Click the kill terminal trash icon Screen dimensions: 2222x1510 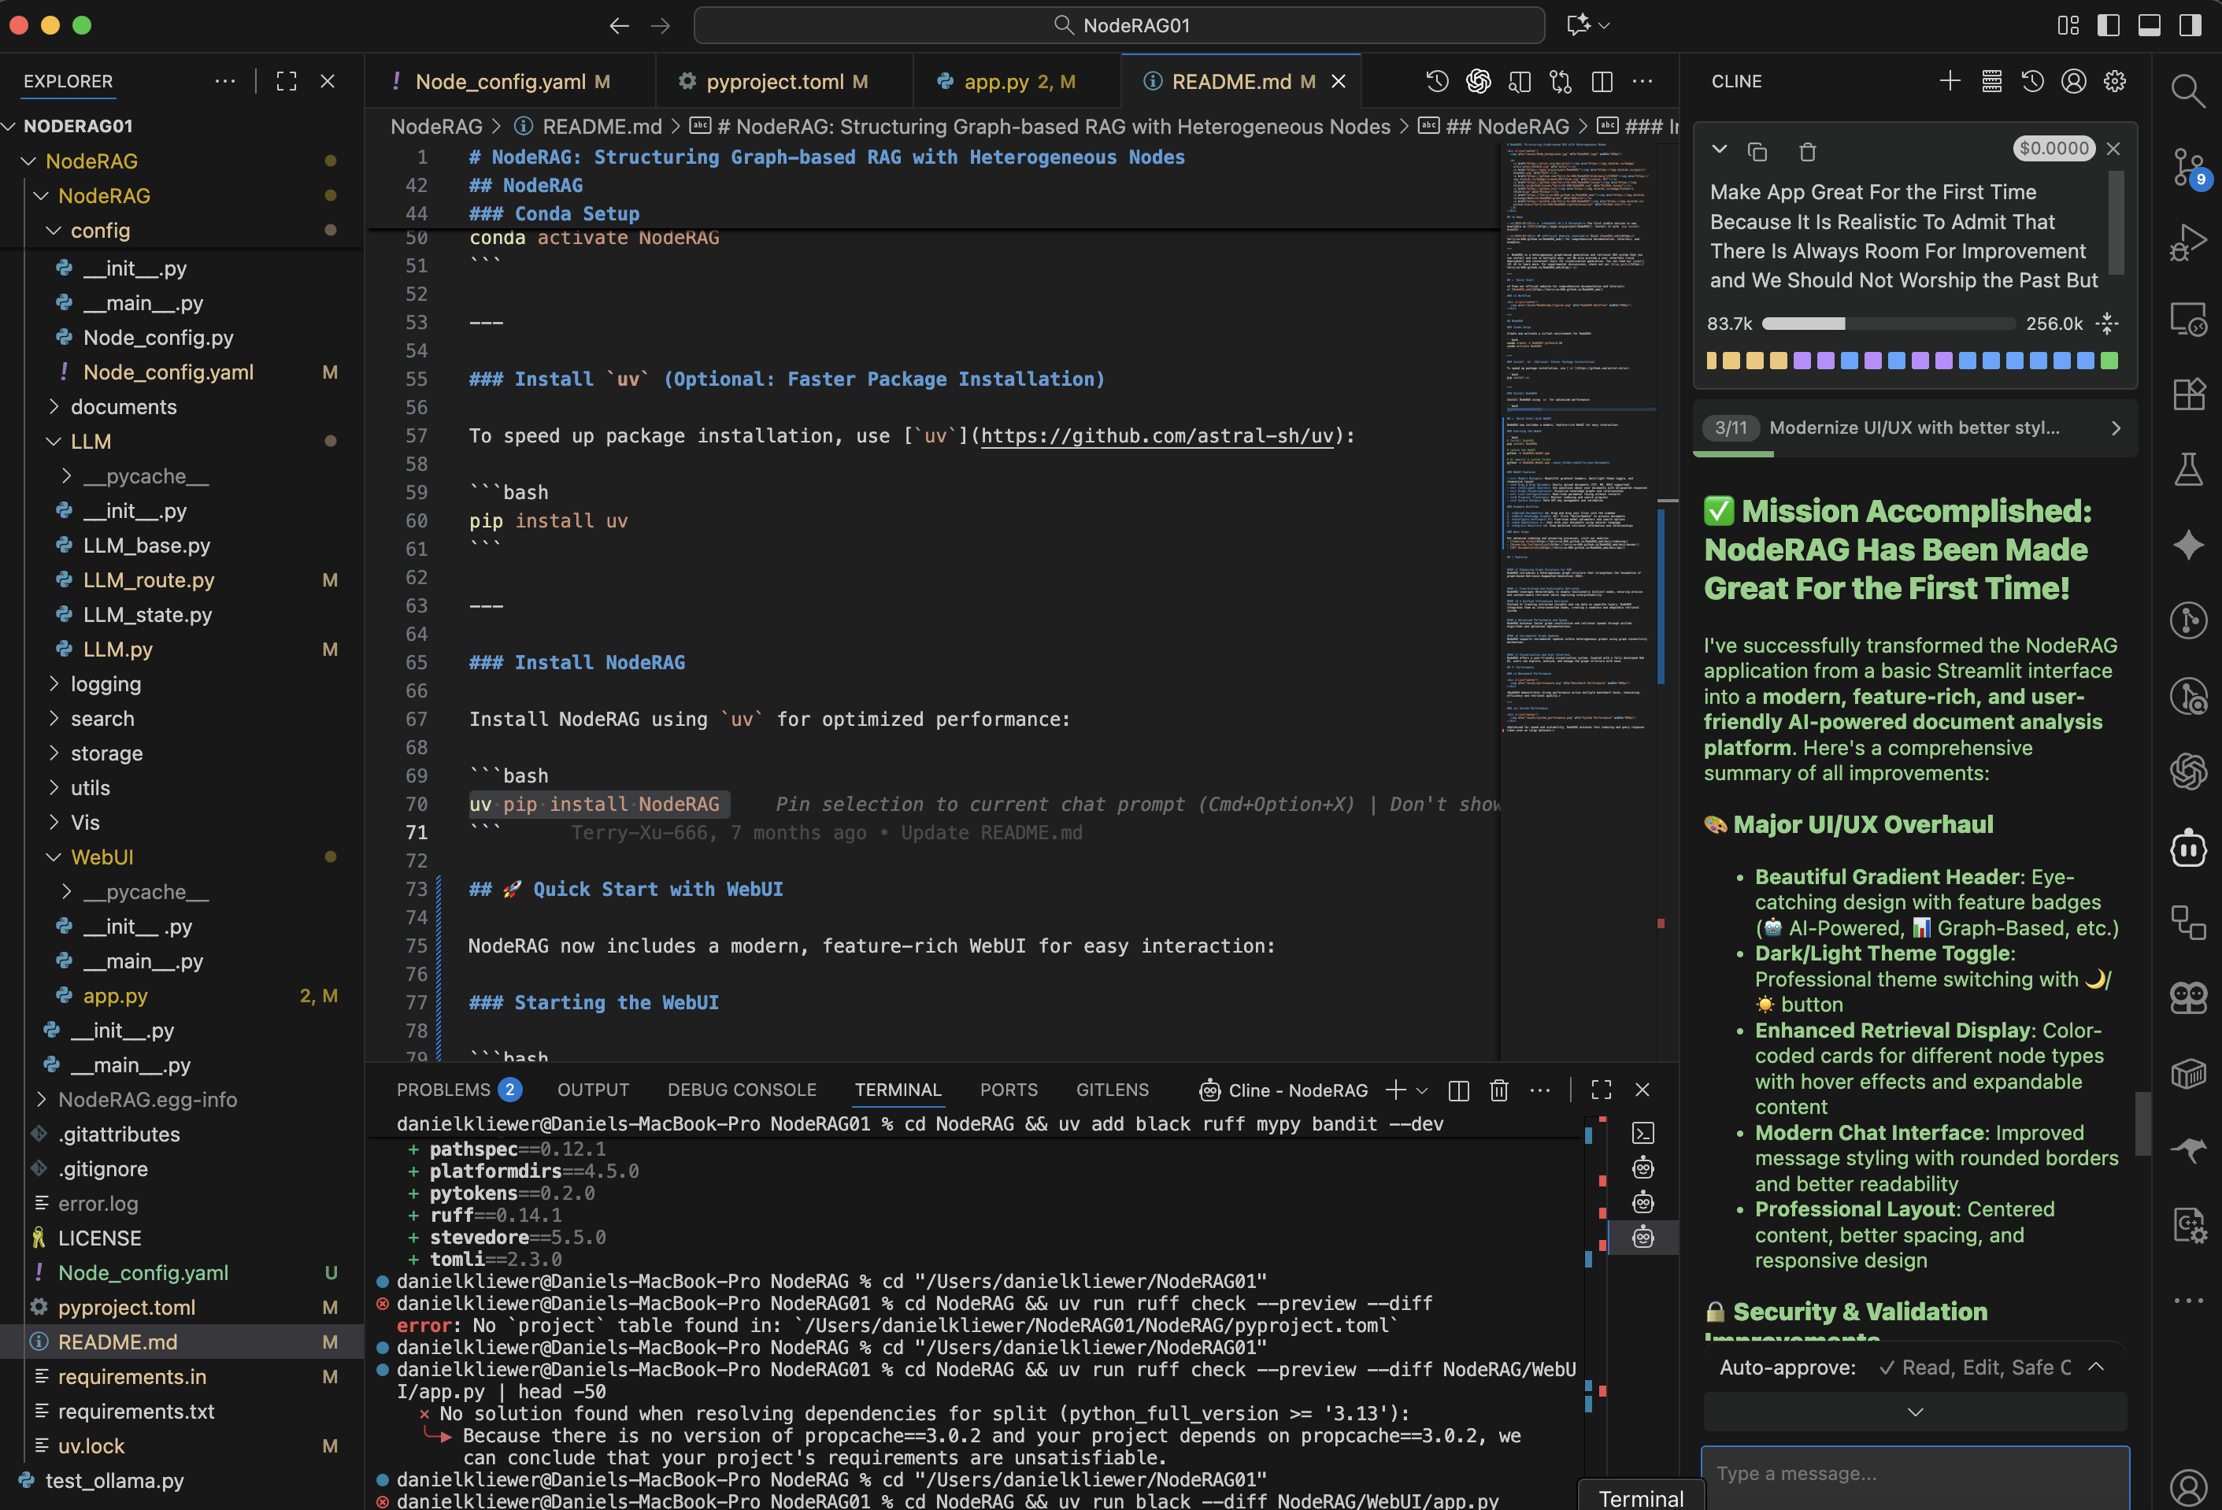(1498, 1090)
